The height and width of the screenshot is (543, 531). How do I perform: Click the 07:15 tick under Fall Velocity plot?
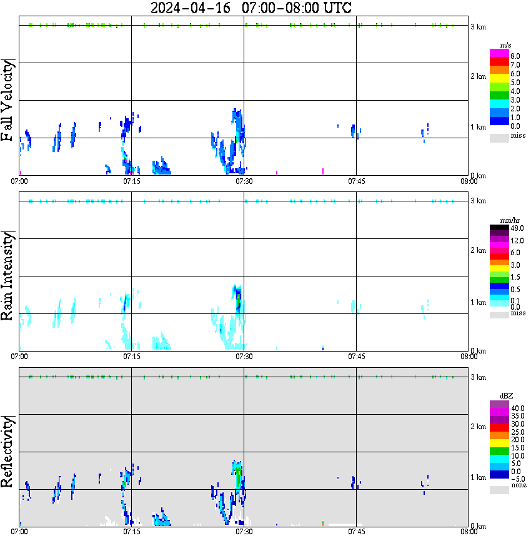tap(132, 181)
